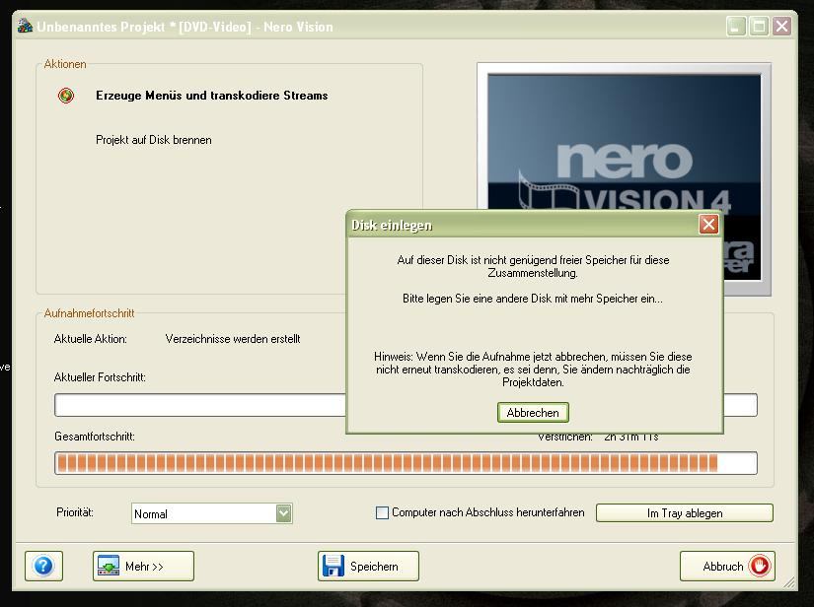
Task: Click 'Bitte legen Sie eine andere Disk' message
Action: tap(533, 299)
